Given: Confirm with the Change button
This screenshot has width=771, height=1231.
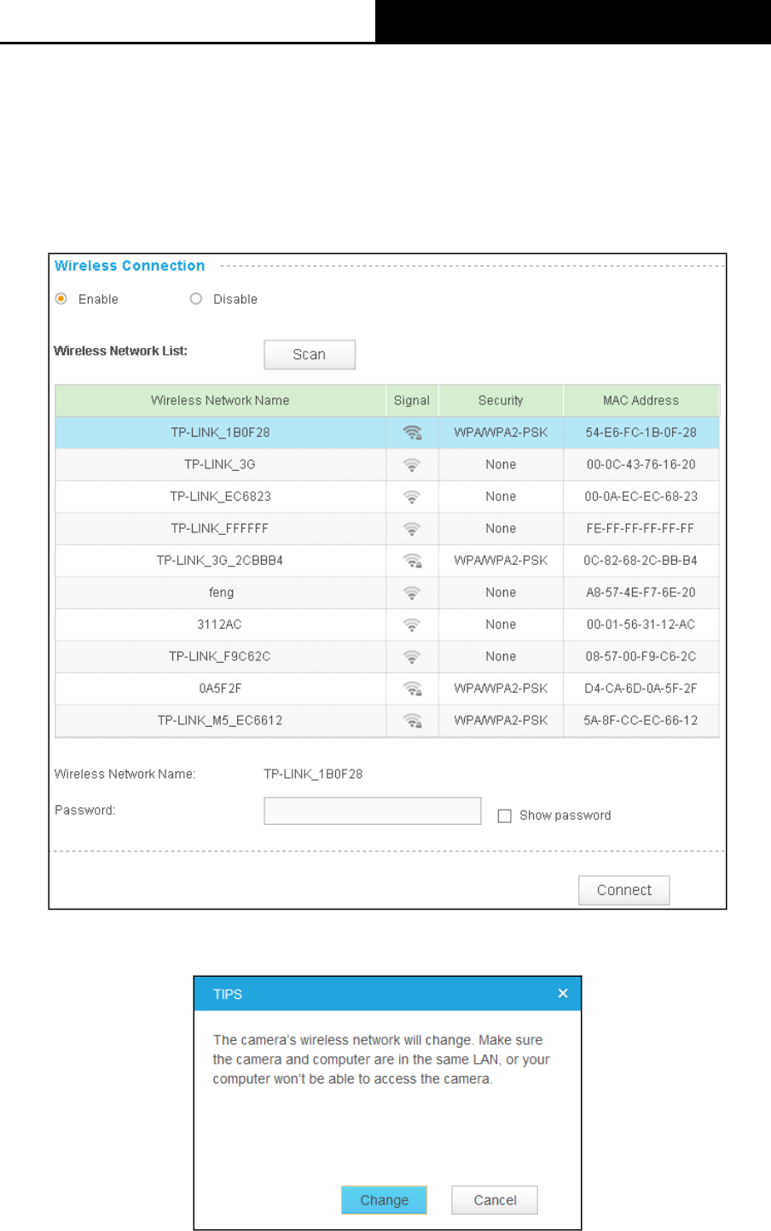Looking at the screenshot, I should click(x=384, y=1199).
